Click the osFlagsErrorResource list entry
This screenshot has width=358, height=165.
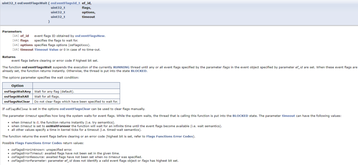click(26, 157)
